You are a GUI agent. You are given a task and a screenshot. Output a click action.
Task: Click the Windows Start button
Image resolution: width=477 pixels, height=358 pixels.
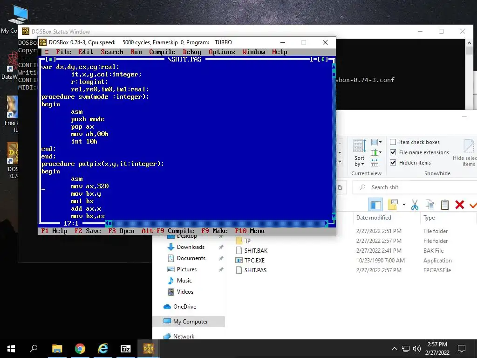(x=11, y=349)
